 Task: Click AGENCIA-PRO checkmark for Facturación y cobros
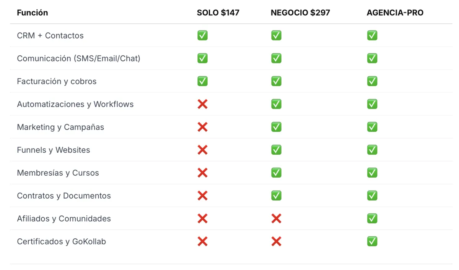pyautogui.click(x=372, y=81)
